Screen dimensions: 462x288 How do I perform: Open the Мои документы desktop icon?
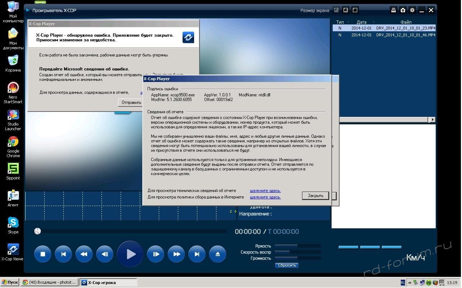[x=13, y=39]
